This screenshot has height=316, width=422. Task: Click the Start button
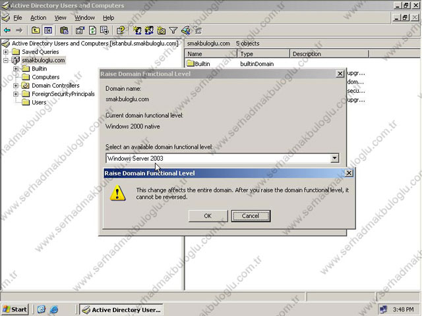pos(15,309)
